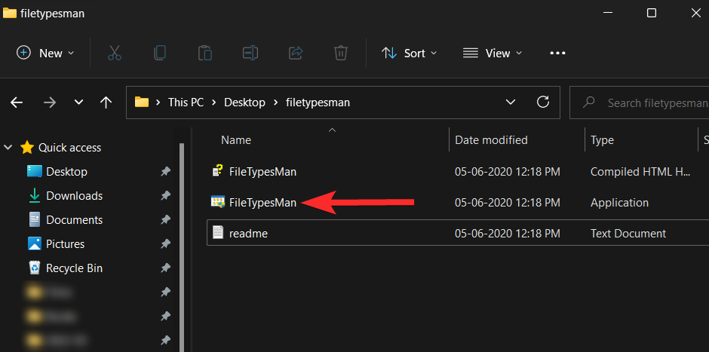Click the Name column header
The width and height of the screenshot is (709, 352).
click(x=236, y=140)
